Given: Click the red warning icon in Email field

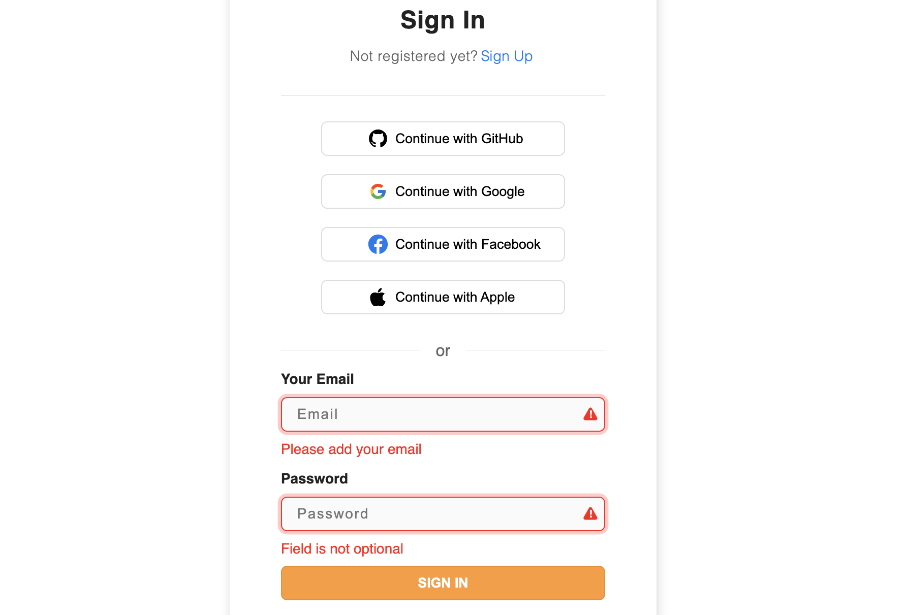Looking at the screenshot, I should click(x=590, y=414).
